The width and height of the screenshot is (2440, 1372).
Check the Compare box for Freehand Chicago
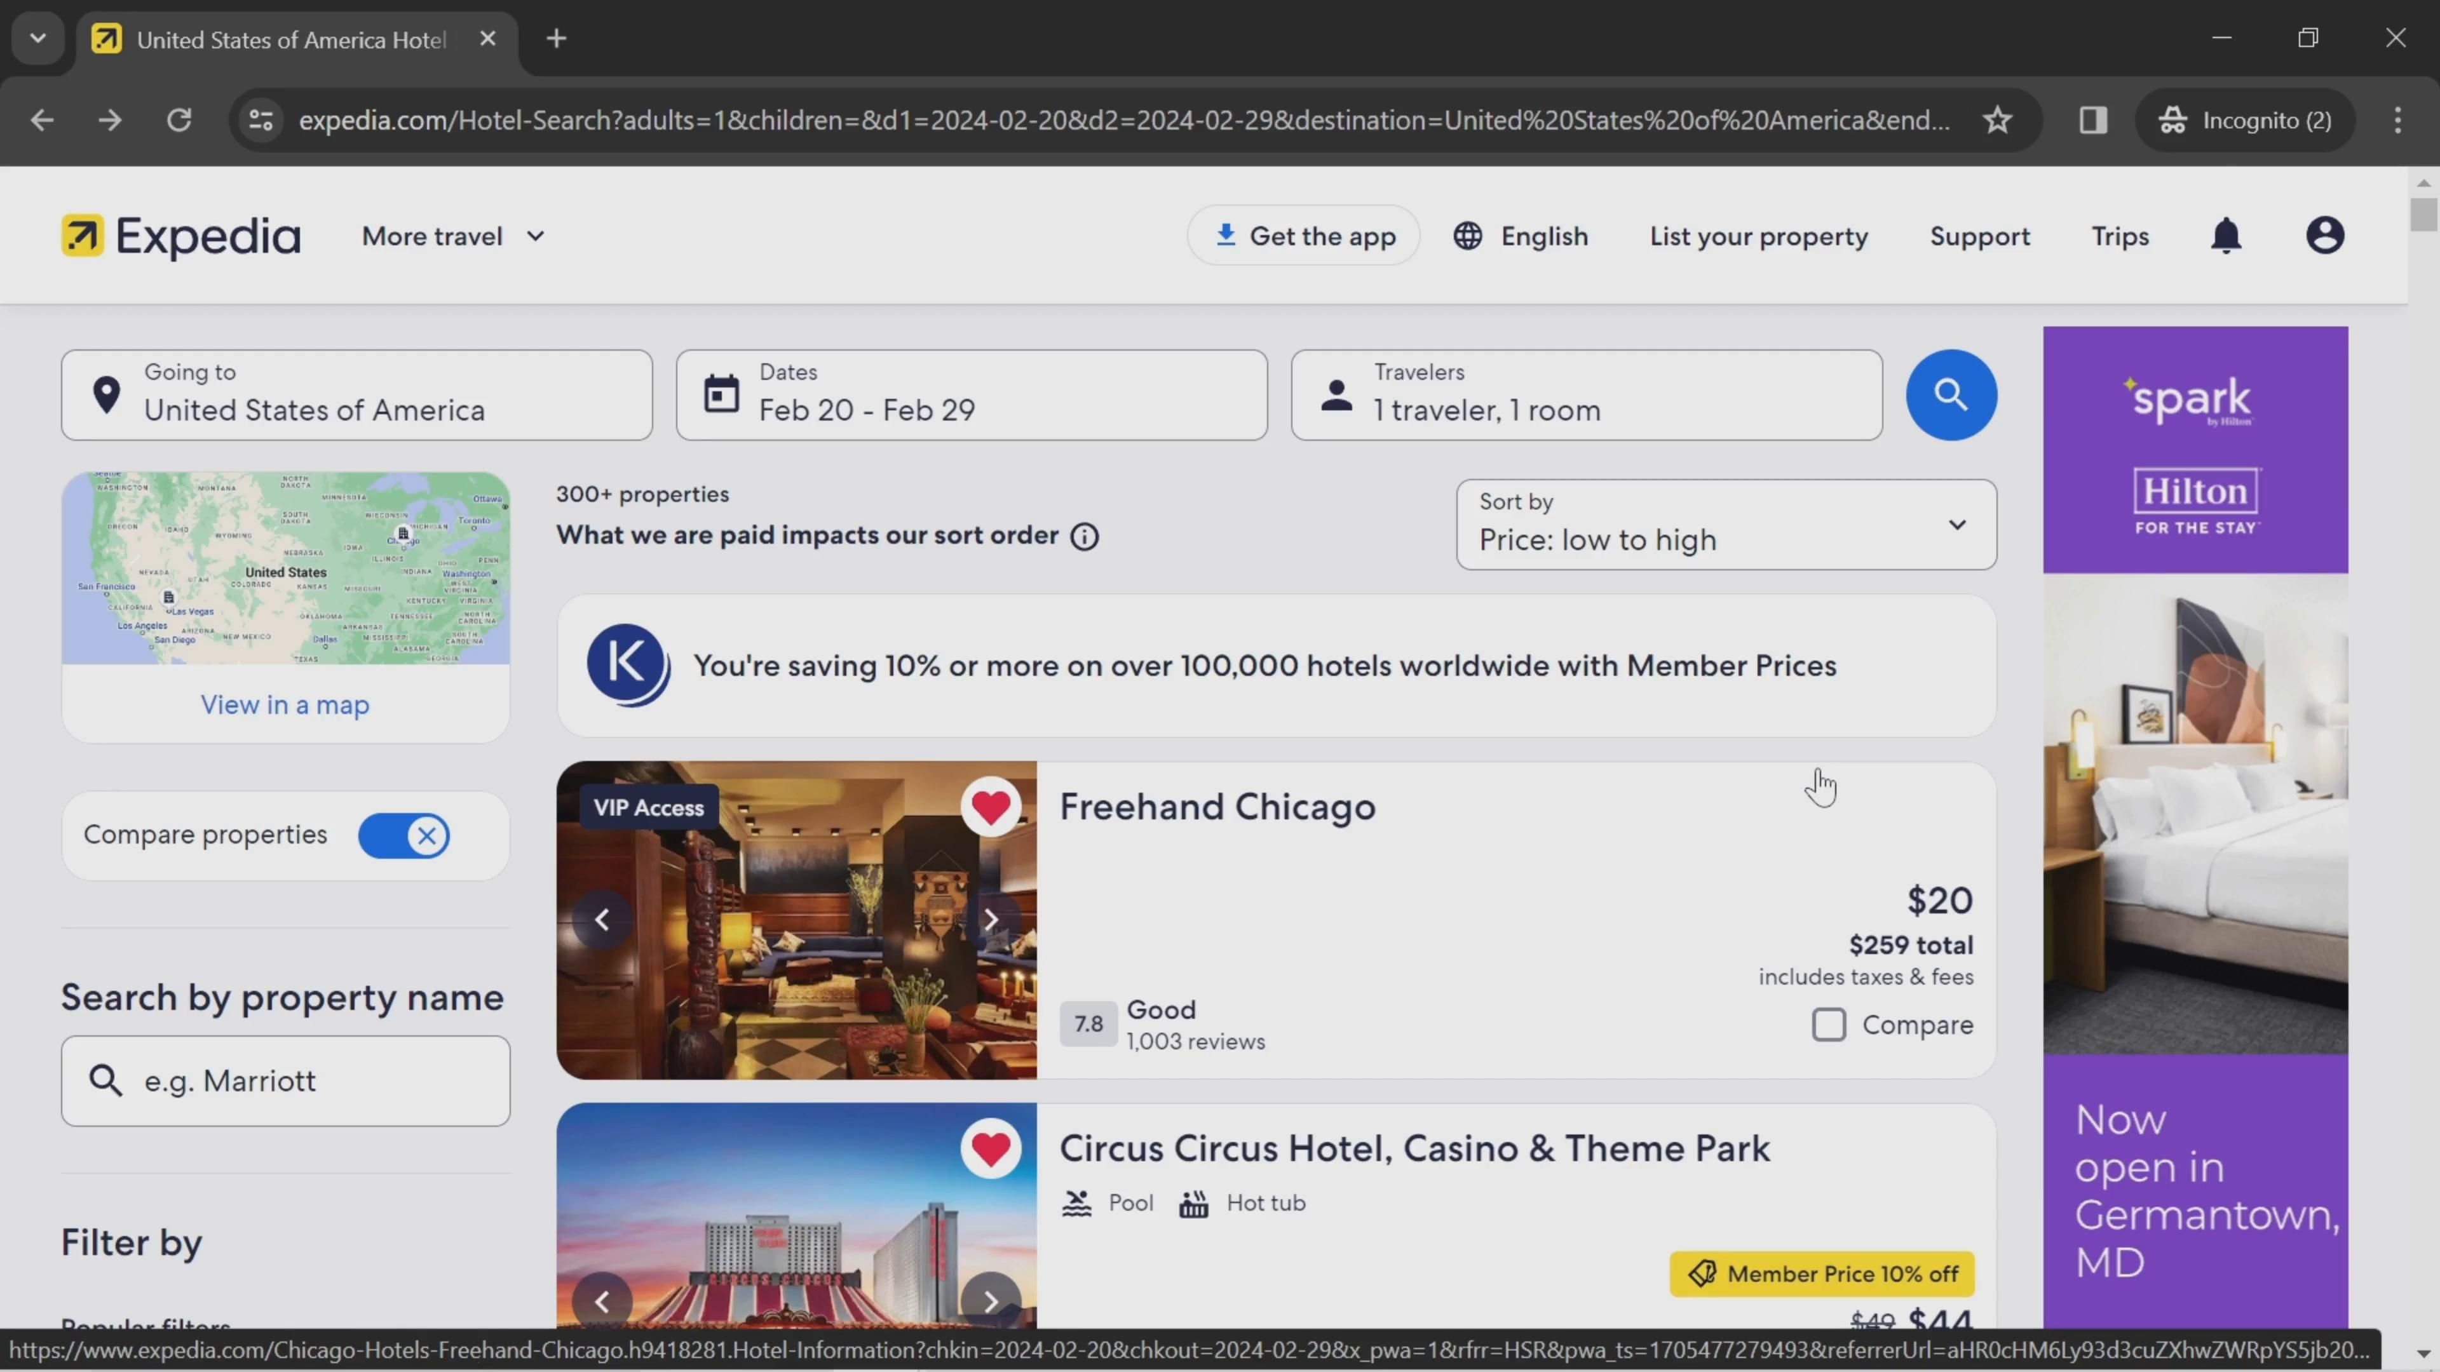point(1828,1025)
